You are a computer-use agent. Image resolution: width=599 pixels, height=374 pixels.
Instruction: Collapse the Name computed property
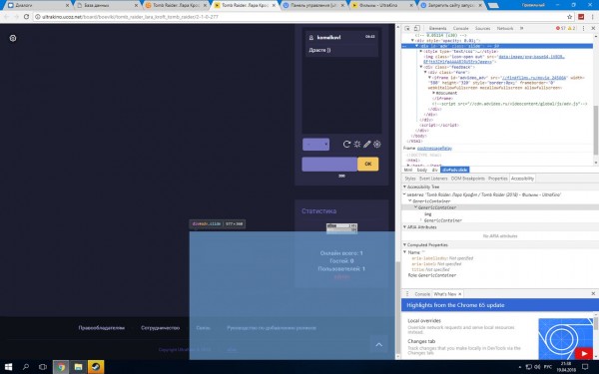click(405, 252)
